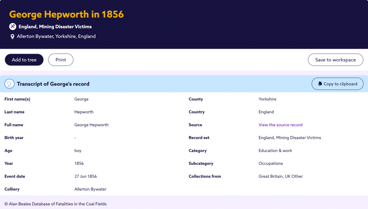The width and height of the screenshot is (368, 209).
Task: Click the Collections from value Great Britain
Action: point(280,176)
